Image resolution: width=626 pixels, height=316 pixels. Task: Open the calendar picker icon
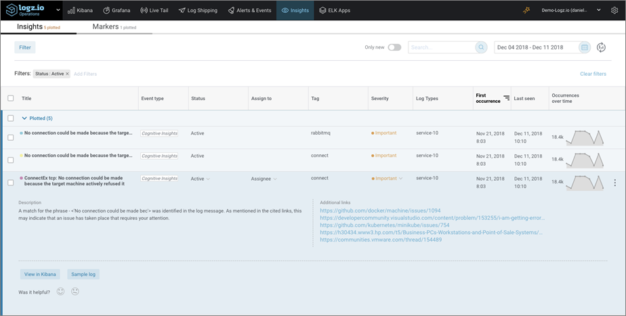pyautogui.click(x=585, y=47)
